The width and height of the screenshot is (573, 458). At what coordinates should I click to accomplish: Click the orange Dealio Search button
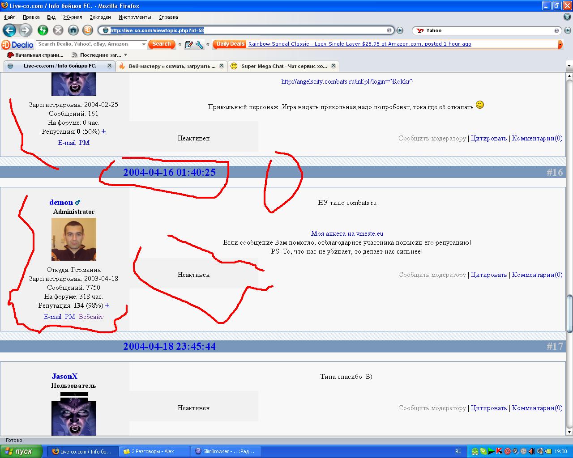(161, 44)
